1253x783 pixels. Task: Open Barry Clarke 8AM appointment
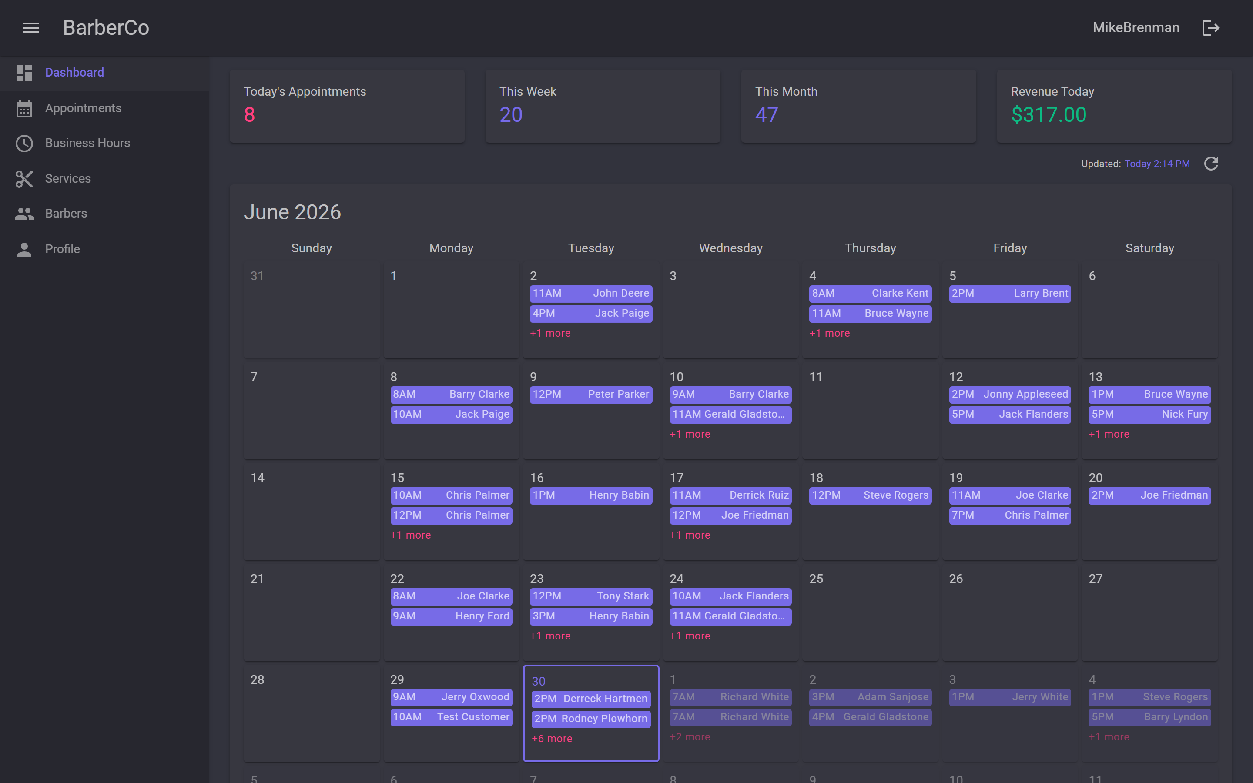[x=451, y=394]
